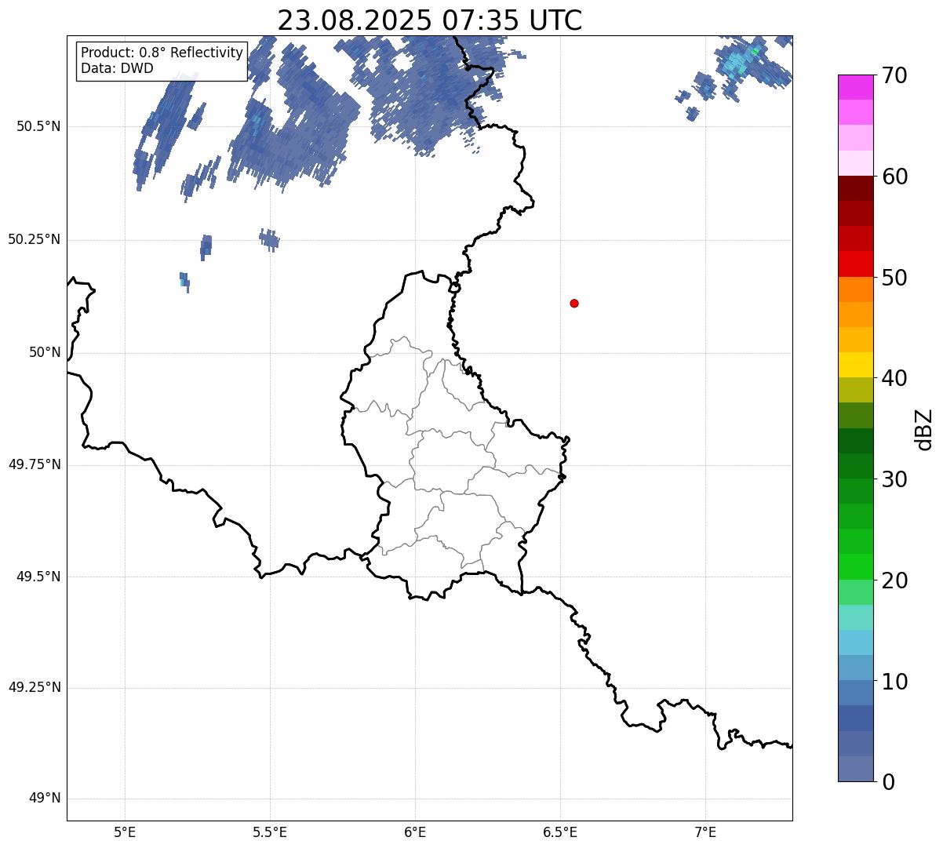Viewport: 943px width, 848px height.
Task: Click the magenta colorbar segment below 70
Action: click(x=856, y=87)
